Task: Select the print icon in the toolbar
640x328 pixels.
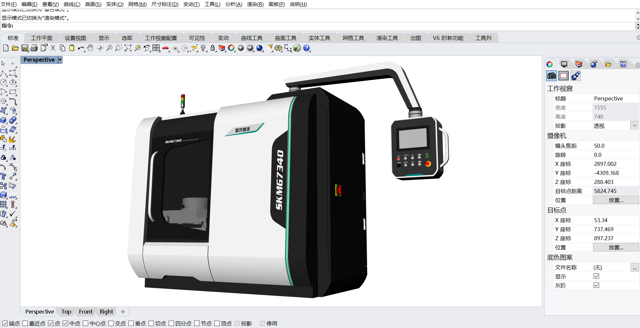Action: (34, 48)
